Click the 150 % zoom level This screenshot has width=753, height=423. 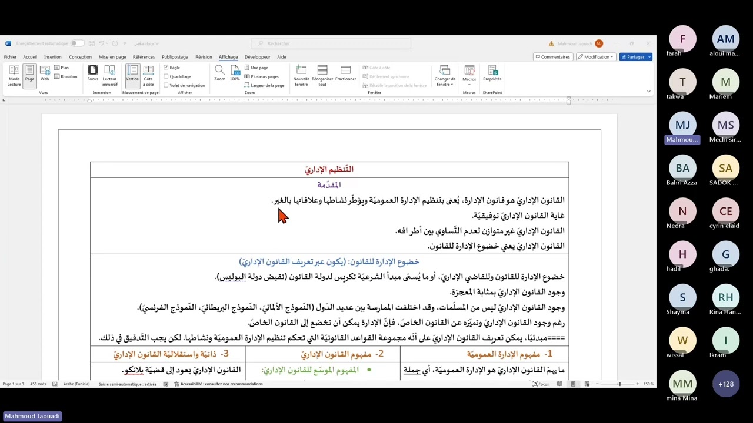(x=648, y=384)
